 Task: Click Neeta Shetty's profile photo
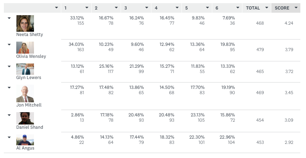[x=25, y=24]
